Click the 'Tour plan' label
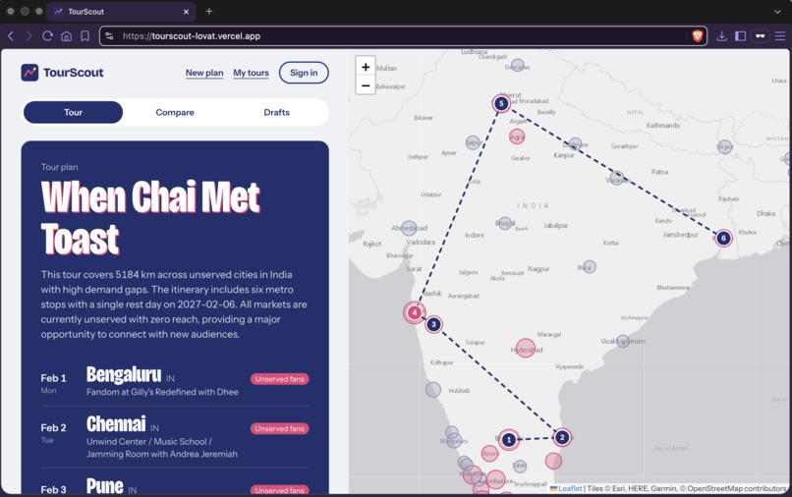The height and width of the screenshot is (497, 792). coord(59,167)
